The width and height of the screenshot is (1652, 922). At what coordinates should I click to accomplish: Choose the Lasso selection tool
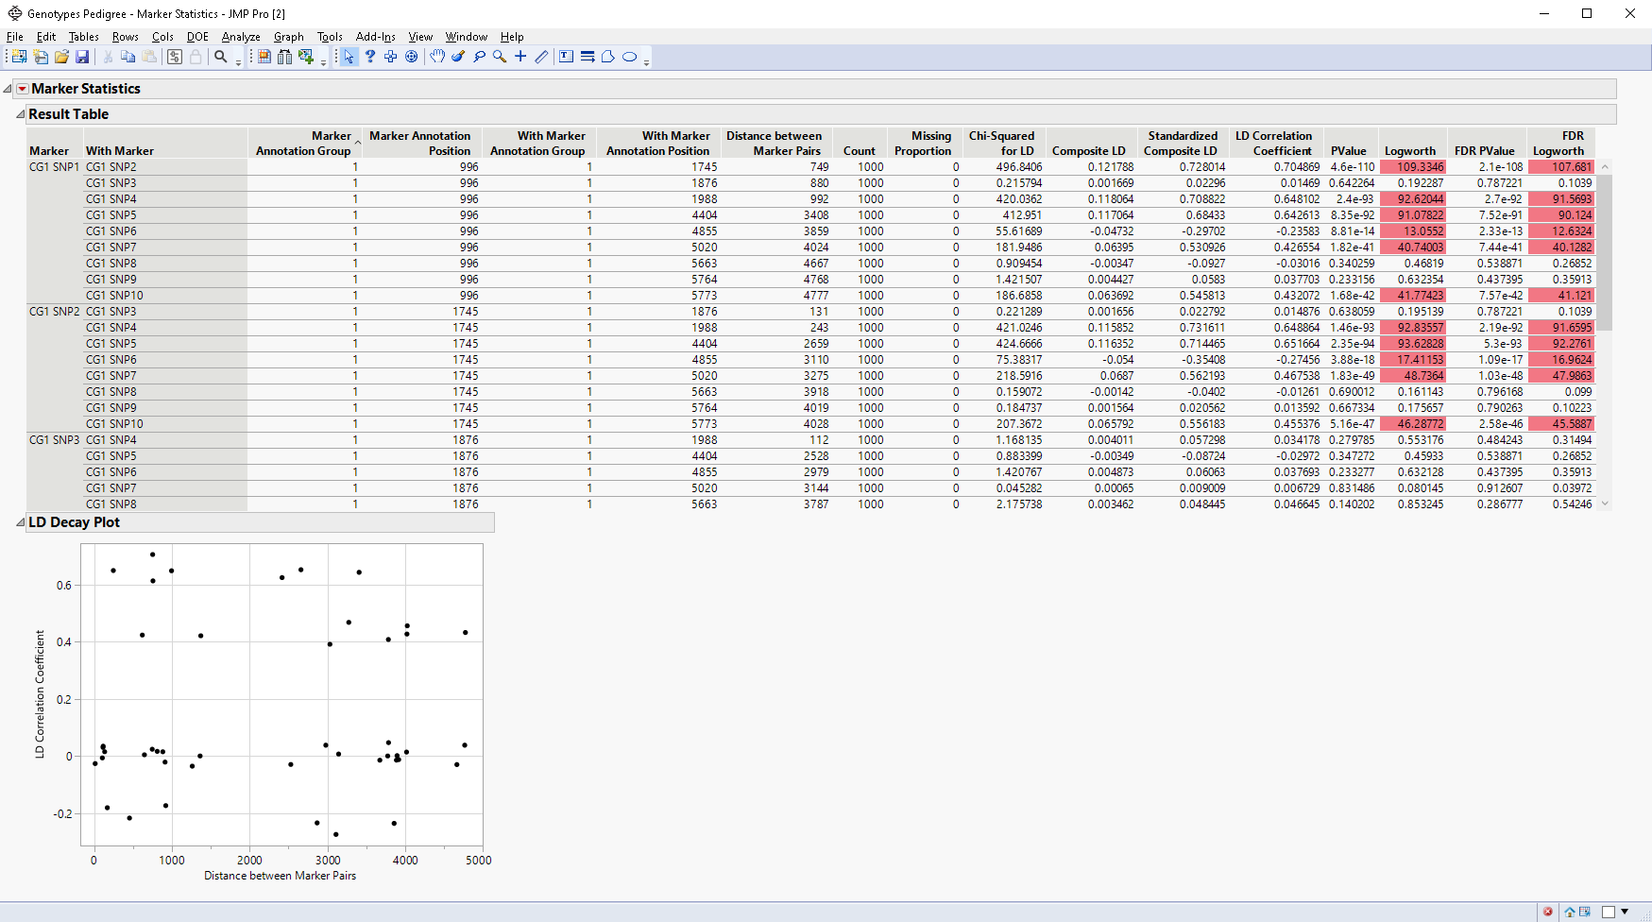tap(480, 57)
